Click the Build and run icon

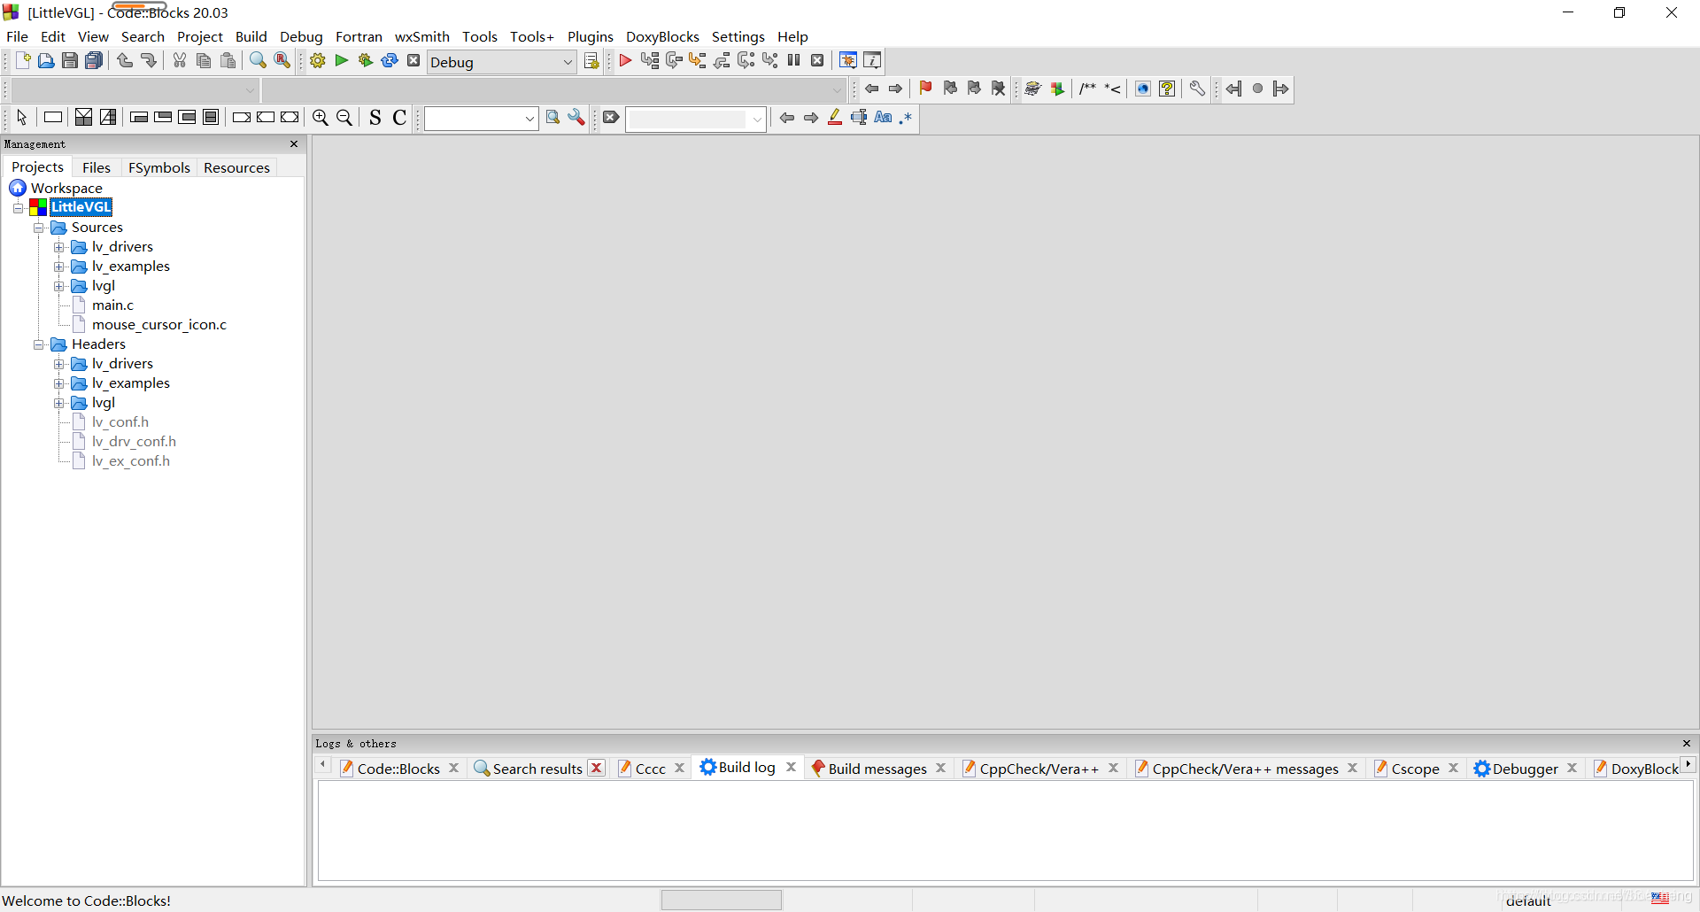click(x=366, y=60)
